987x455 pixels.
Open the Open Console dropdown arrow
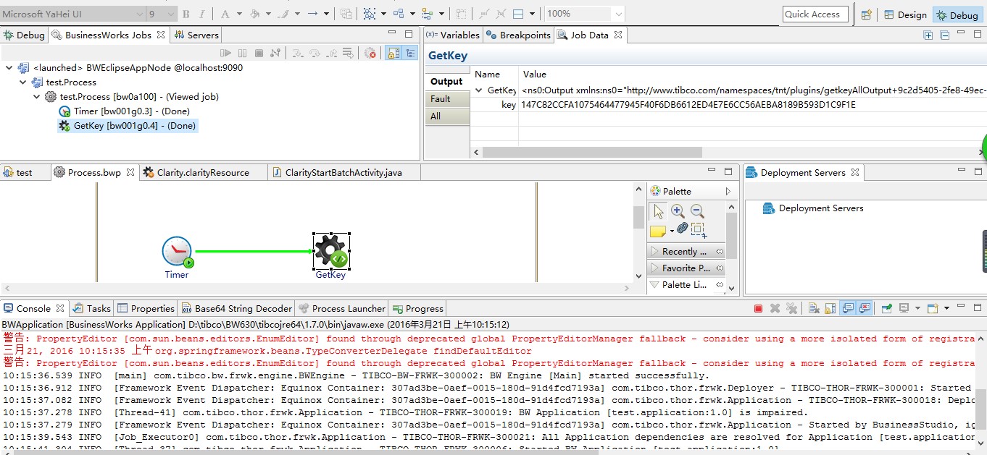(946, 309)
